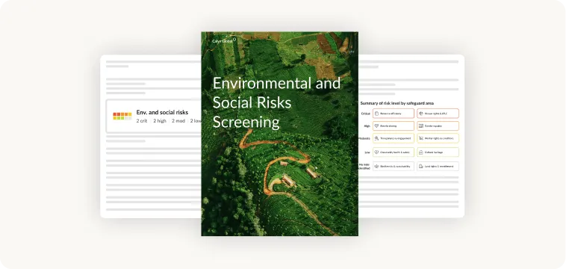Screen dimensions: 566x269
Task: Click the Biodiversity & sustainability icon
Action: coord(376,167)
